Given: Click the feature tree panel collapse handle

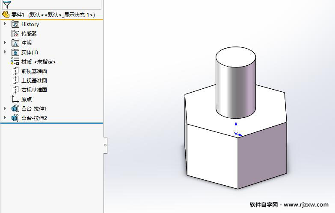Looking at the screenshot, I should pos(105,145).
